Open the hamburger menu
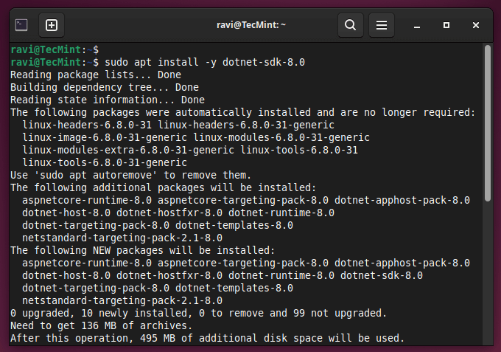The width and height of the screenshot is (501, 352). point(382,25)
